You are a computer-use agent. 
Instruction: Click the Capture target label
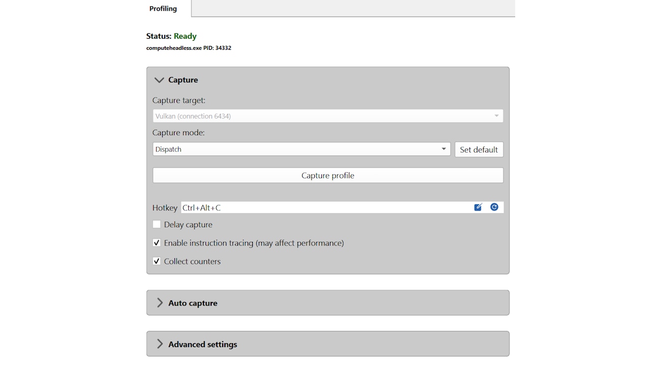(x=179, y=101)
